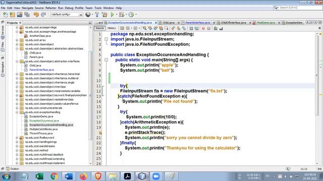Switch to Source view button
323x181 pixels.
point(100,28)
